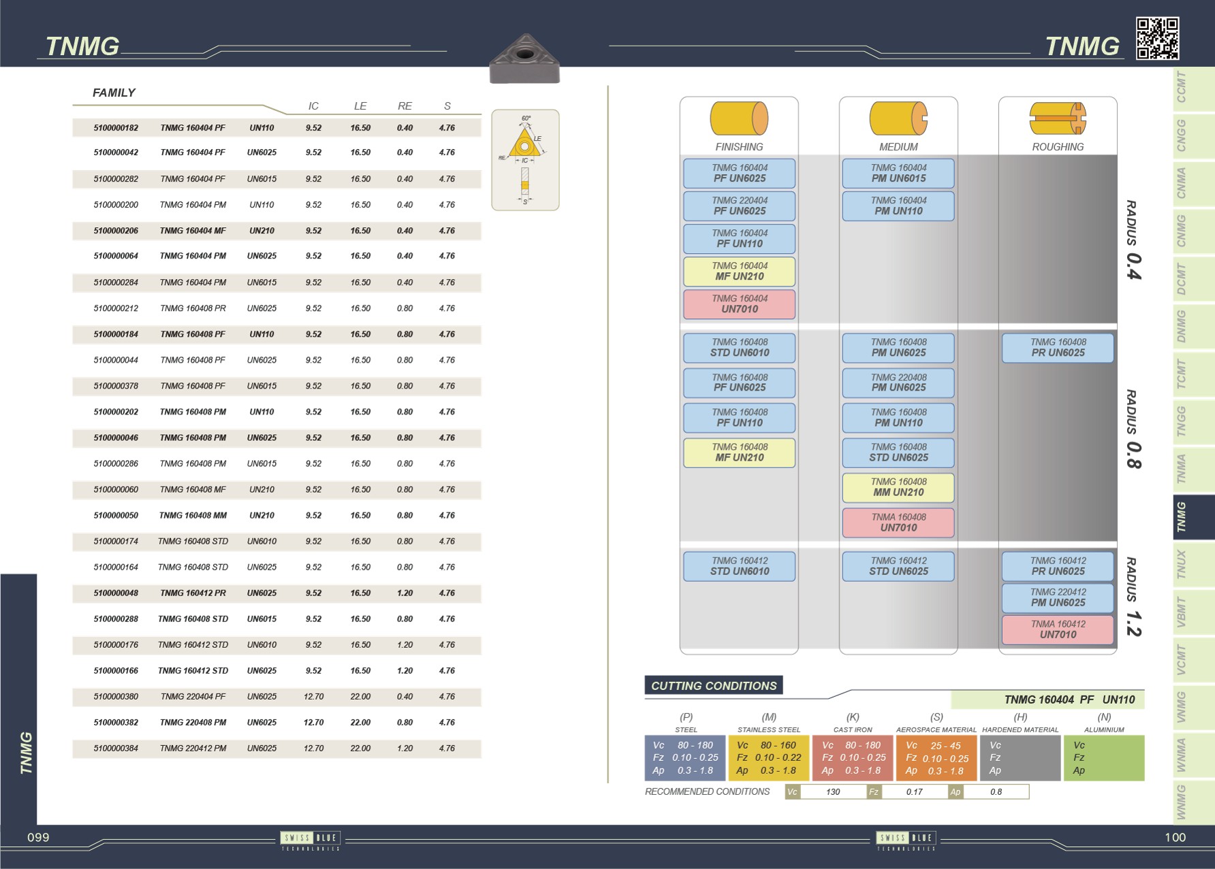
Task: Click the TNMG insert product image
Action: point(524,59)
